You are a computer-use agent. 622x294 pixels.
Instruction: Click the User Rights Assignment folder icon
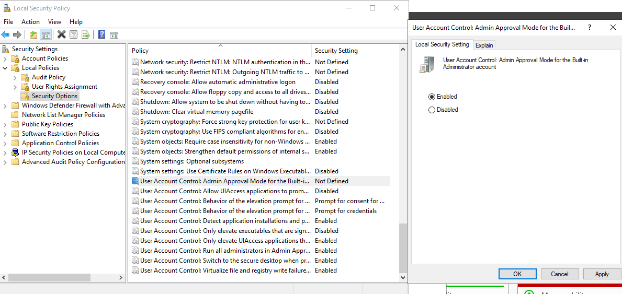[26, 87]
